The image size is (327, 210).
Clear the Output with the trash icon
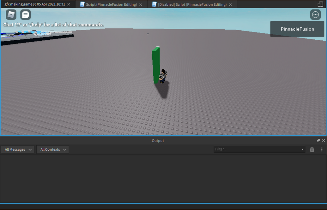click(x=312, y=149)
